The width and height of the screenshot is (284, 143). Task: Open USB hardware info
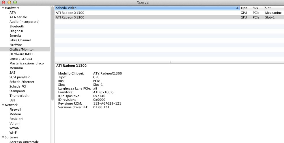pyautogui.click(x=12, y=100)
